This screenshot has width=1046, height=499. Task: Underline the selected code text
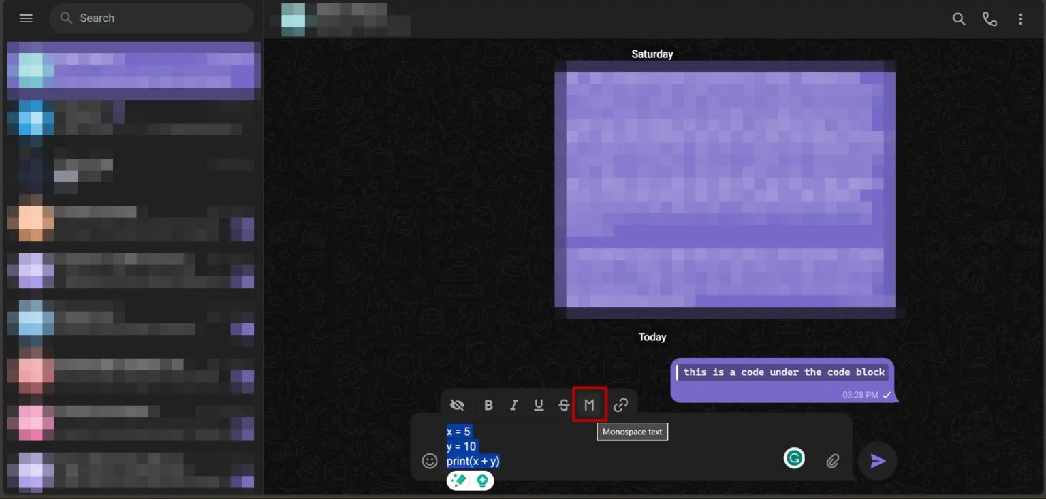(x=538, y=404)
